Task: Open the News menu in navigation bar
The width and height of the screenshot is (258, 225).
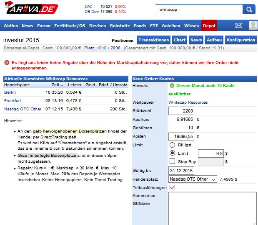Action: (28, 26)
